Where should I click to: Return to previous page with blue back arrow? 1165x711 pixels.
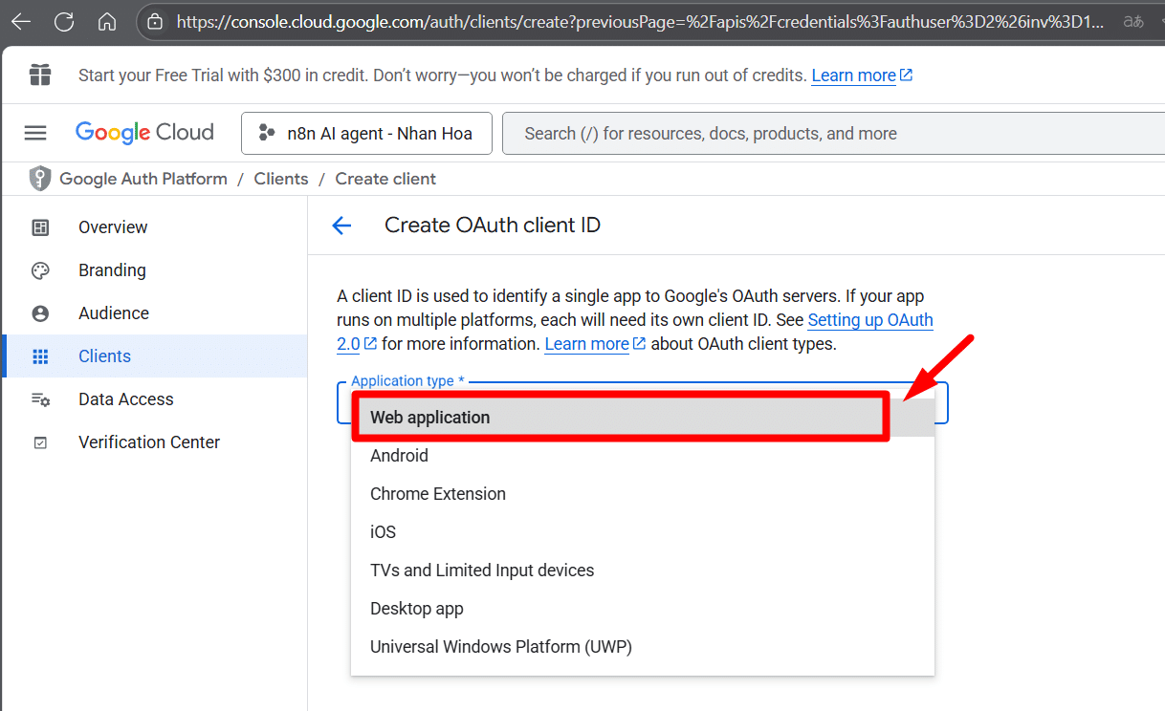click(x=341, y=226)
